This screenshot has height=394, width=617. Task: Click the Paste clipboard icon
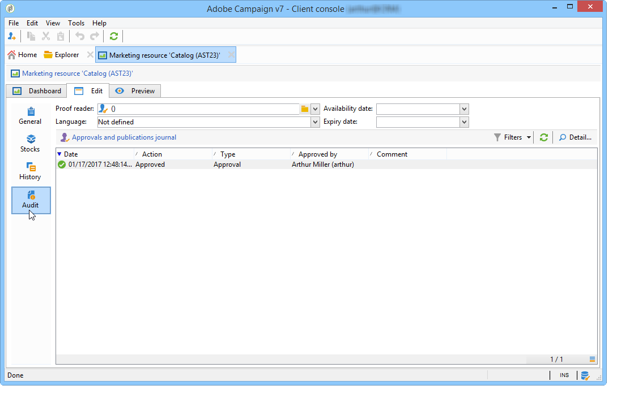coord(61,37)
